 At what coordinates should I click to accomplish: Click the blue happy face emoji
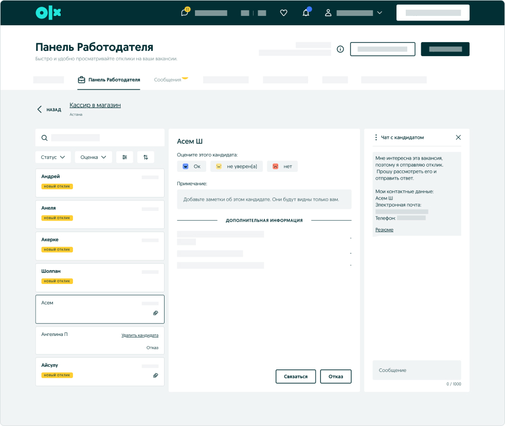pos(186,166)
